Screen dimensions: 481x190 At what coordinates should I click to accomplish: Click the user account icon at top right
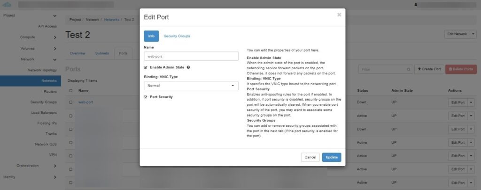[416, 5]
